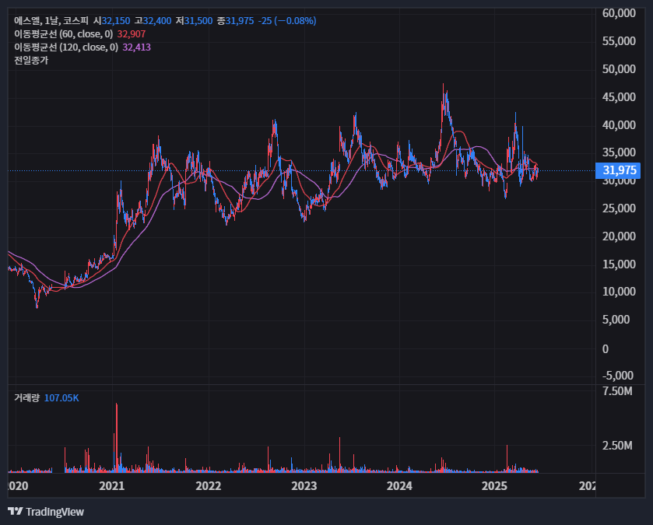
Task: Select the 에스엠 symbol title in legend
Action: pos(51,20)
